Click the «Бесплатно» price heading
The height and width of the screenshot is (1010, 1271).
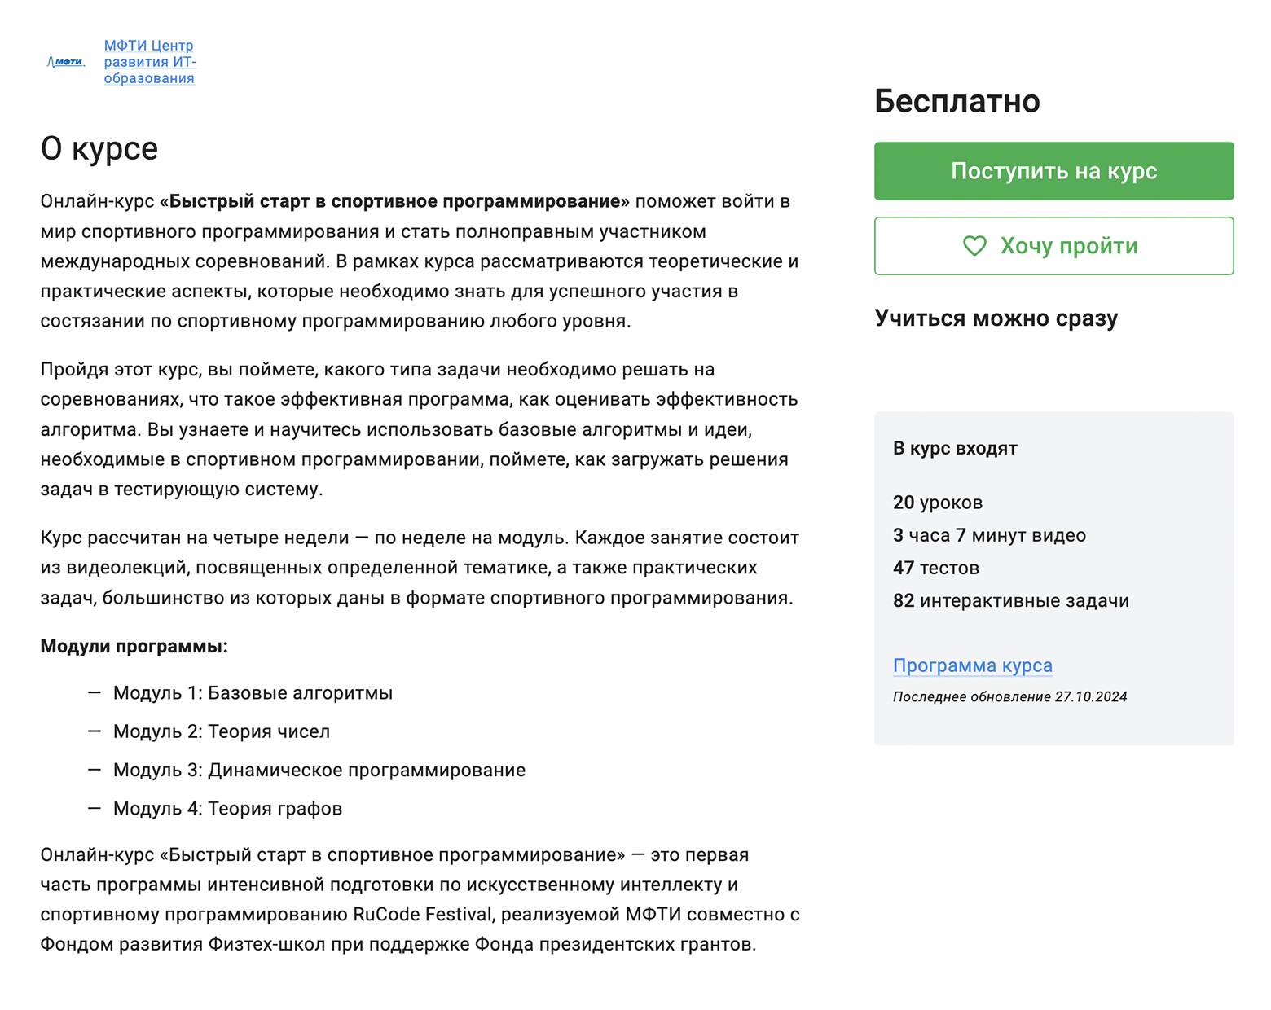(957, 101)
